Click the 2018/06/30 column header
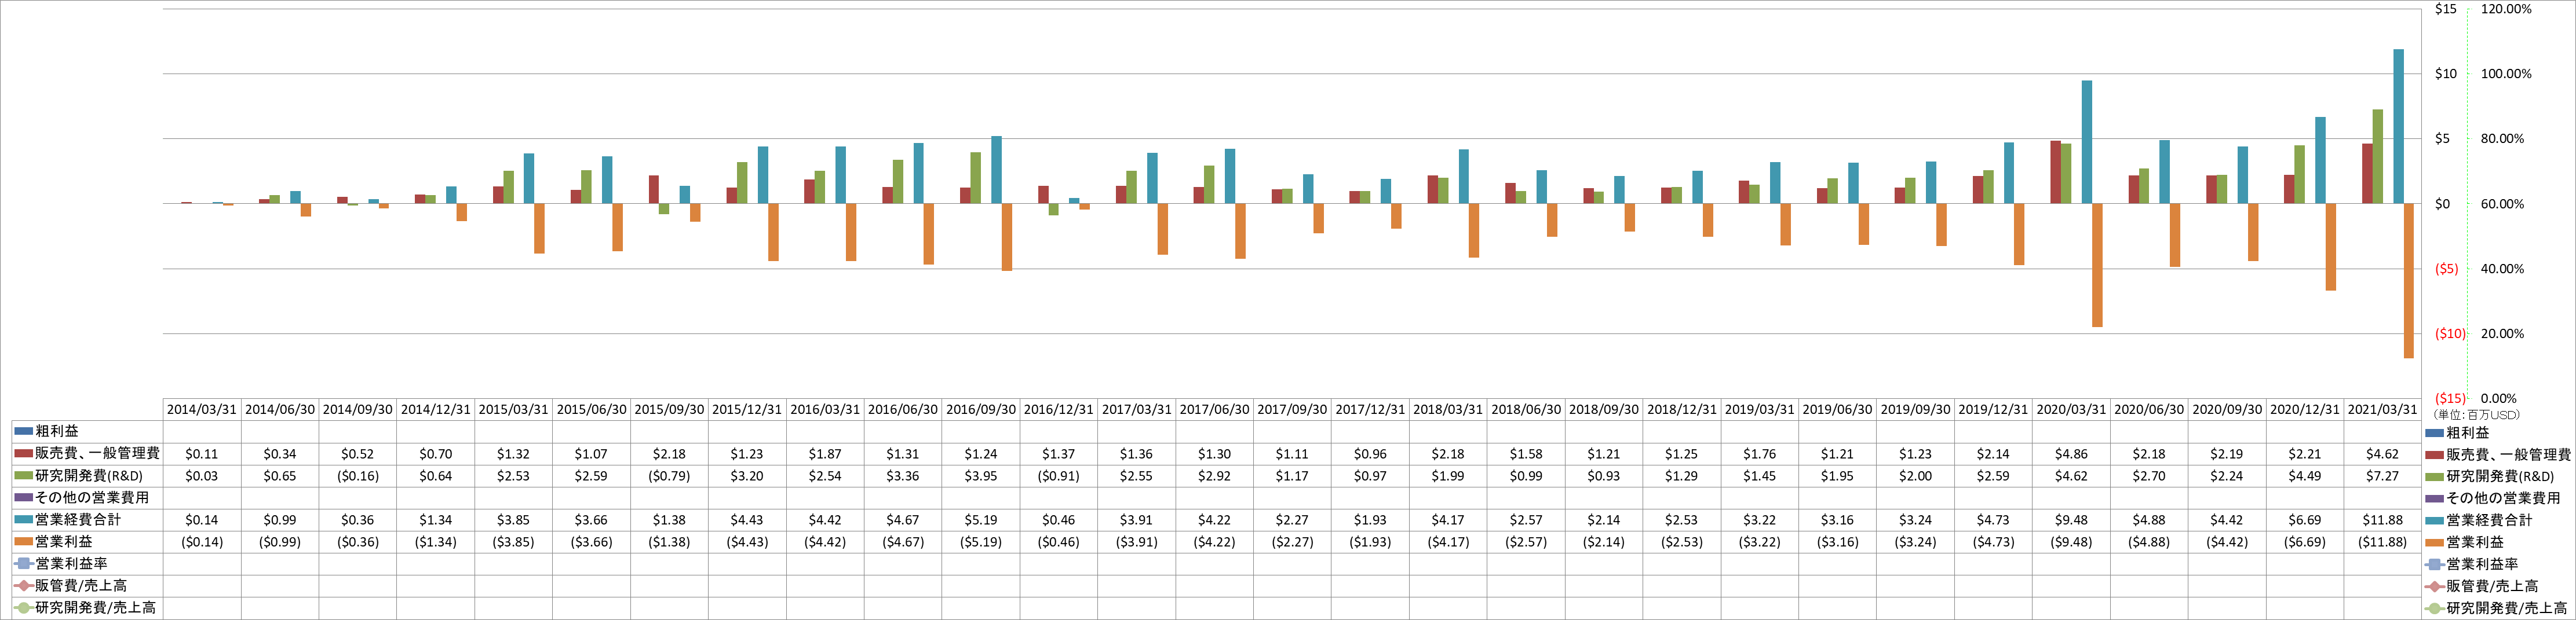The width and height of the screenshot is (2576, 620). pyautogui.click(x=1526, y=409)
